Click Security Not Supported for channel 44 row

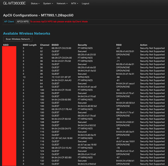152,77
